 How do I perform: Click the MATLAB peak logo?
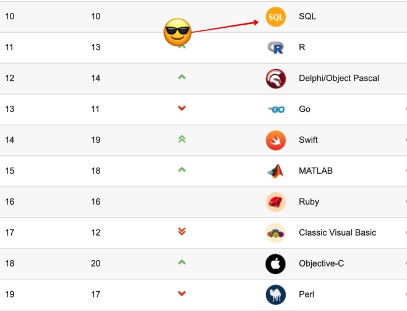pyautogui.click(x=276, y=171)
